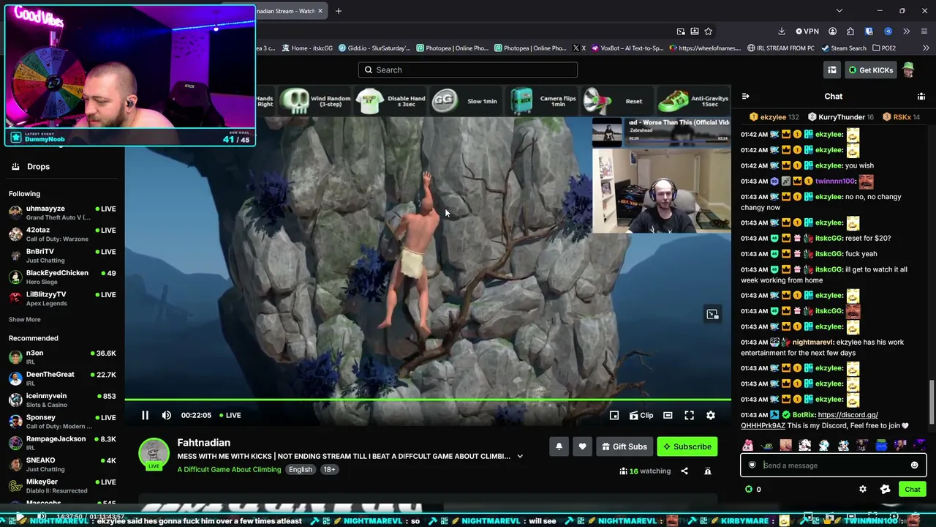Toggle theater mode in the player
936x527 pixels.
[668, 415]
